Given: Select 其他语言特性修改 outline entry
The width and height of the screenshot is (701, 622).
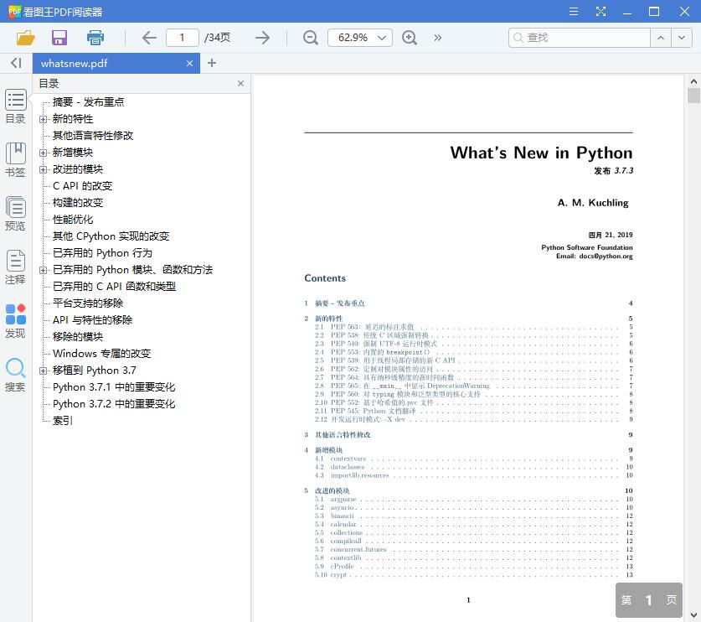Looking at the screenshot, I should pyautogui.click(x=92, y=136).
